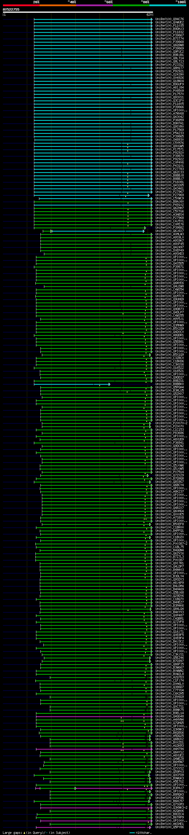Select hit label UniRef100_O24390
This screenshot has height=835, width=189.
pos(170,75)
